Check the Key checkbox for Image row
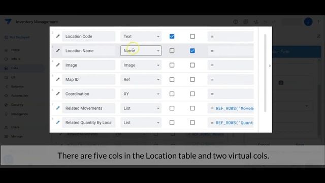This screenshot has width=325, height=183. click(x=172, y=65)
